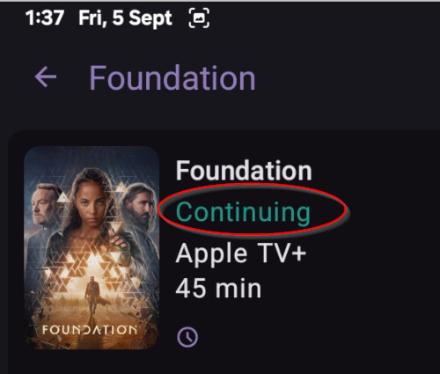Tap the 45 min runtime text

[218, 289]
